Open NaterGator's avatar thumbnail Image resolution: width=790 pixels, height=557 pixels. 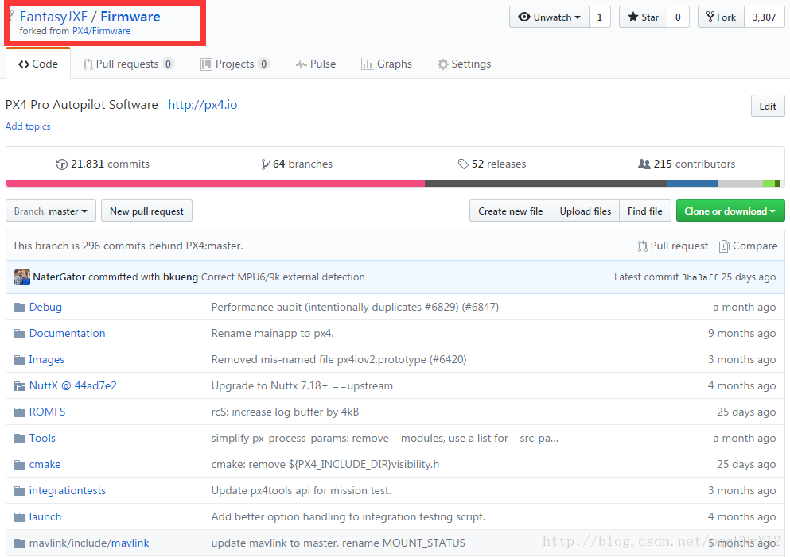(x=22, y=277)
